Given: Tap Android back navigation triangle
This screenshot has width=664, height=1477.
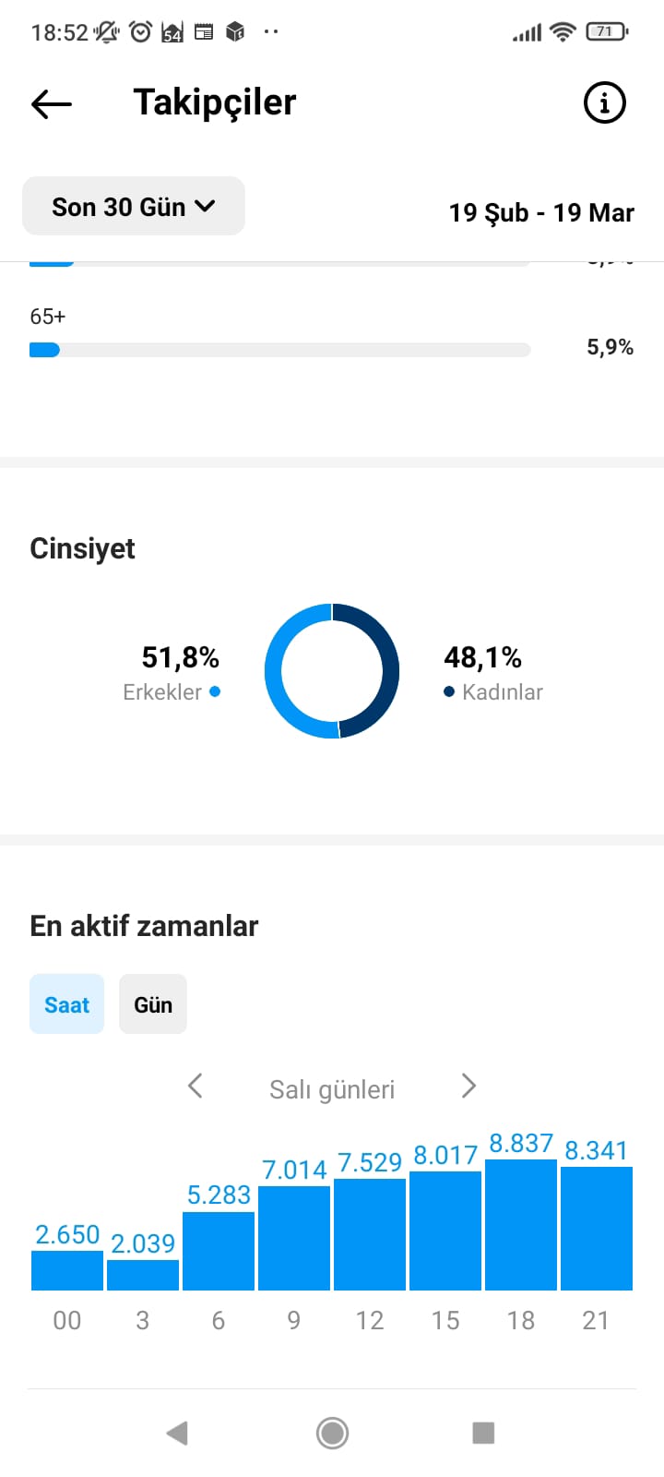Looking at the screenshot, I should [x=177, y=1433].
